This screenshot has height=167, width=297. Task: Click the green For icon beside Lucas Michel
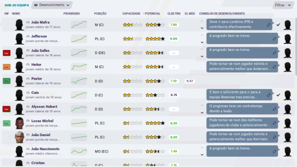pyautogui.click(x=6, y=123)
